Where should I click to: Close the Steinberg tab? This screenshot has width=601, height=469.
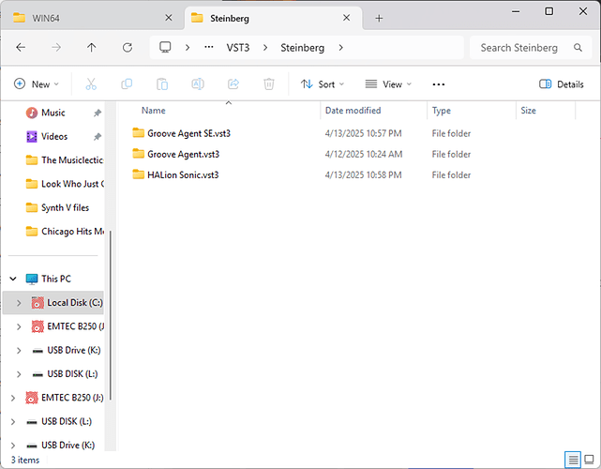(346, 18)
